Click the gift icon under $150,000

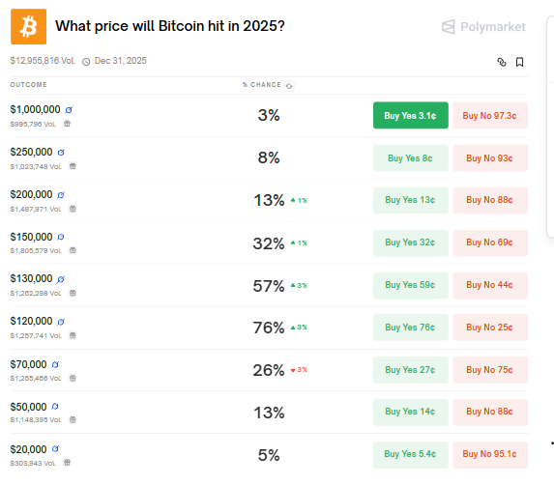(x=73, y=250)
